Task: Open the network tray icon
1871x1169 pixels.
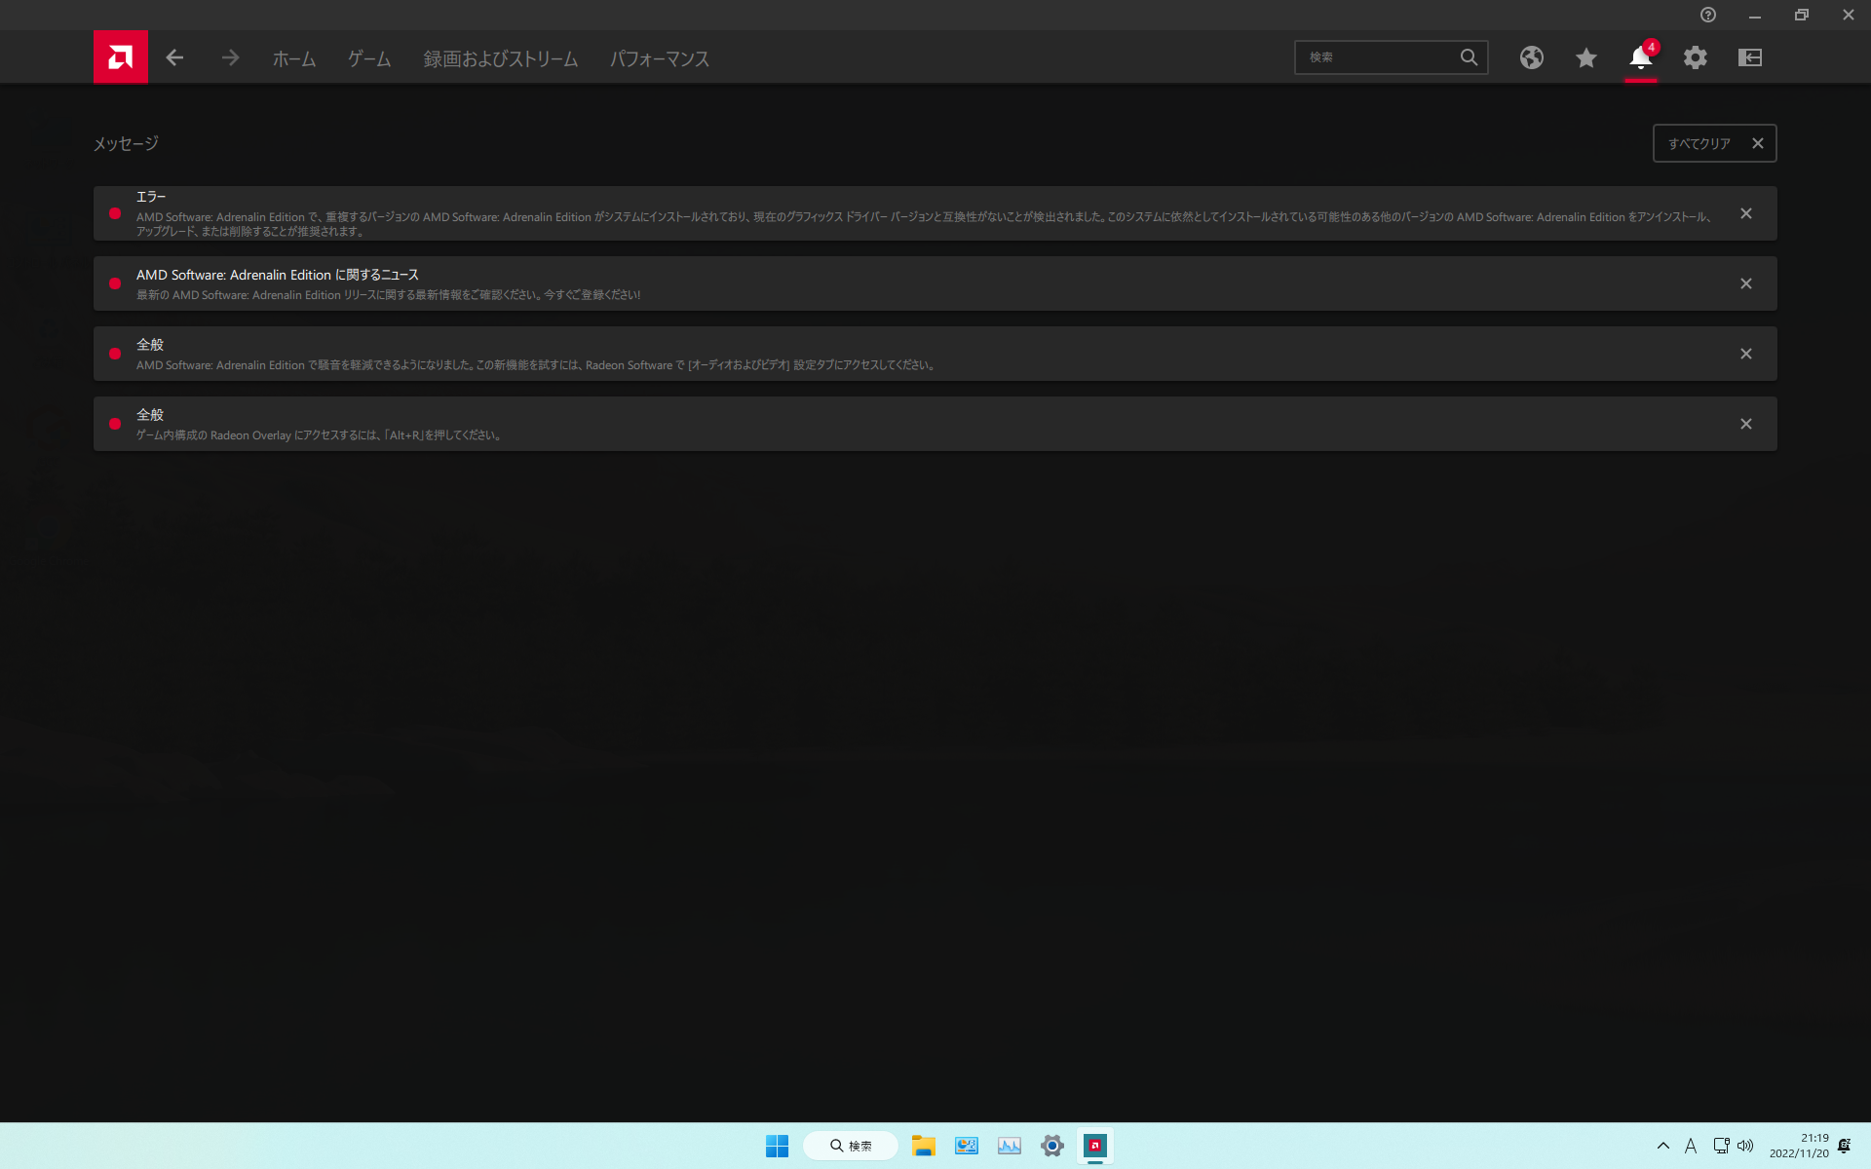Action: tap(1722, 1146)
